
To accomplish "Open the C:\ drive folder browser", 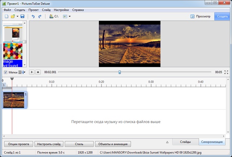I will coord(54,17).
